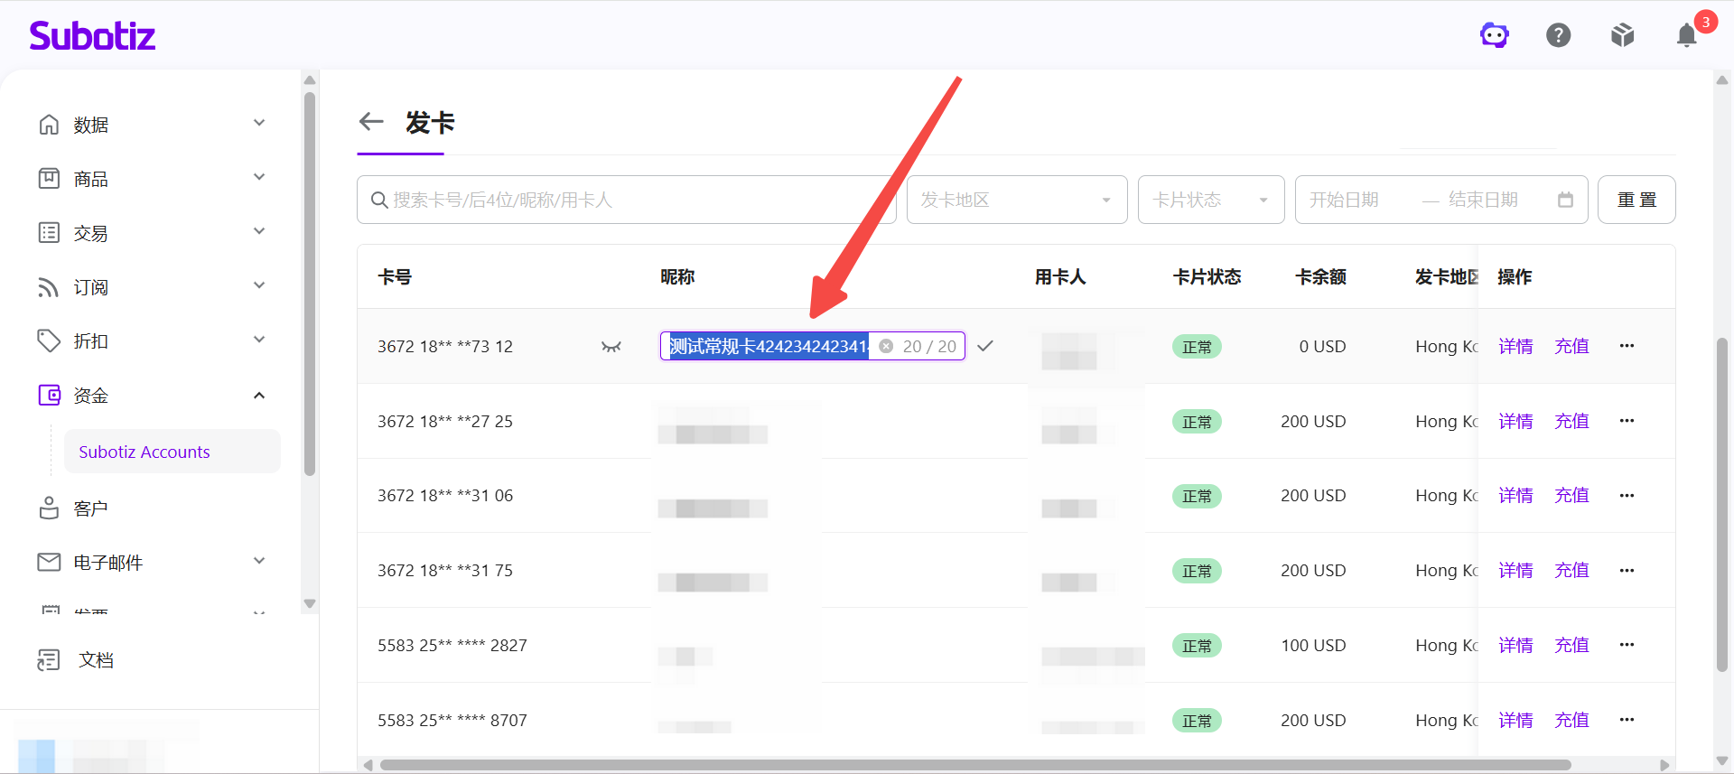The height and width of the screenshot is (774, 1734).
Task: Toggle card number visibility for 73 12
Action: pyautogui.click(x=611, y=347)
